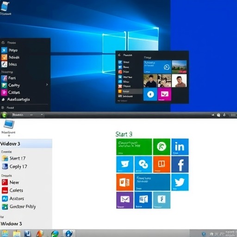Viewport: 237px width, 237px height.
Task: Open the leftmost person photo tile
Action: [x=150, y=81]
